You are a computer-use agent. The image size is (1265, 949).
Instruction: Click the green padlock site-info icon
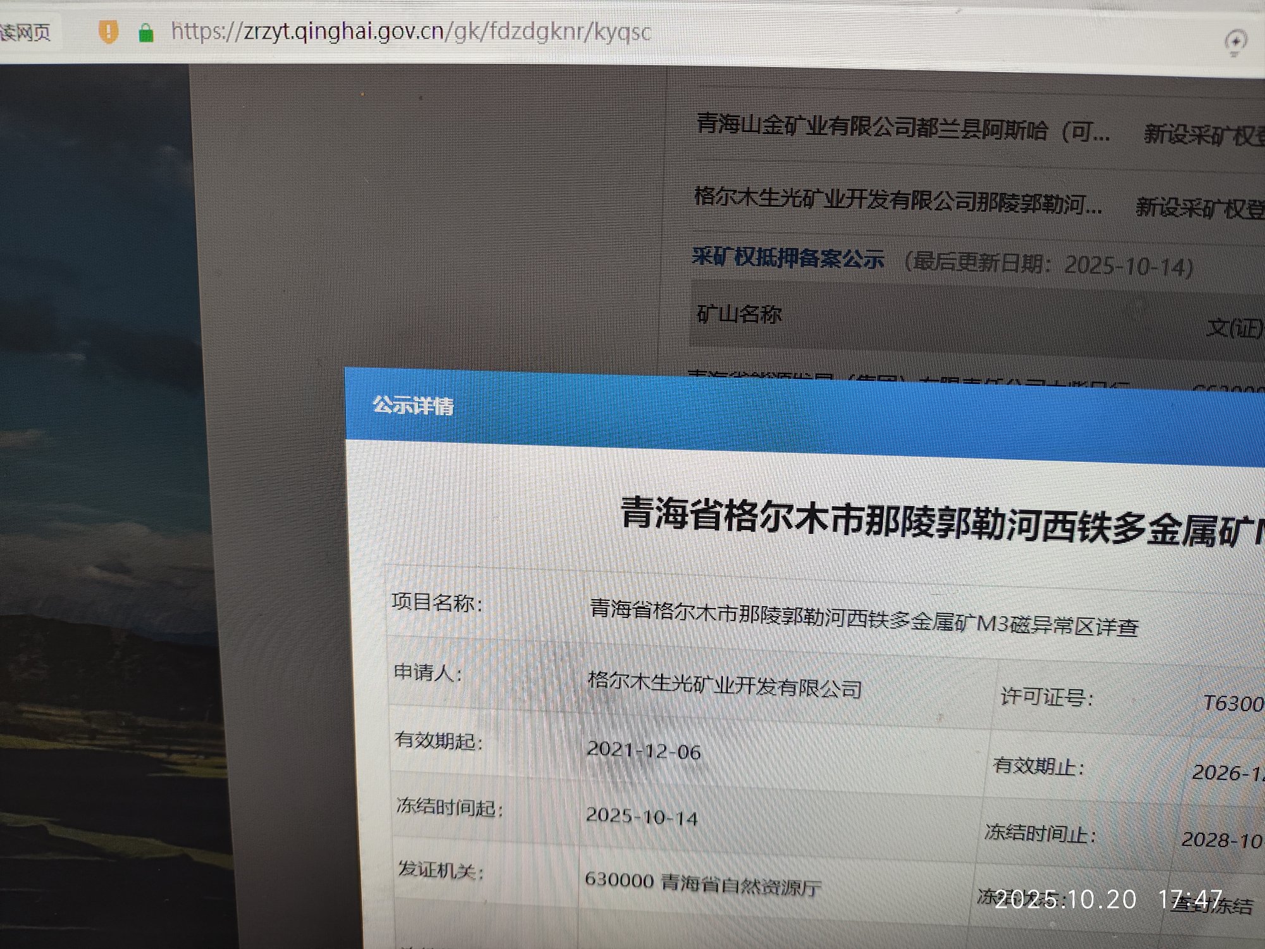146,32
